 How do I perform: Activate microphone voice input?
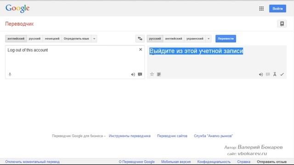[10, 74]
